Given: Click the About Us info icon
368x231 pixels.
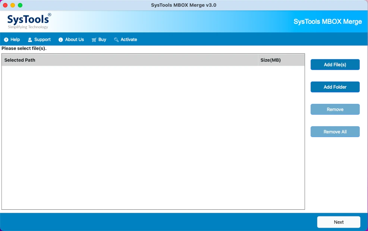Looking at the screenshot, I should [60, 39].
